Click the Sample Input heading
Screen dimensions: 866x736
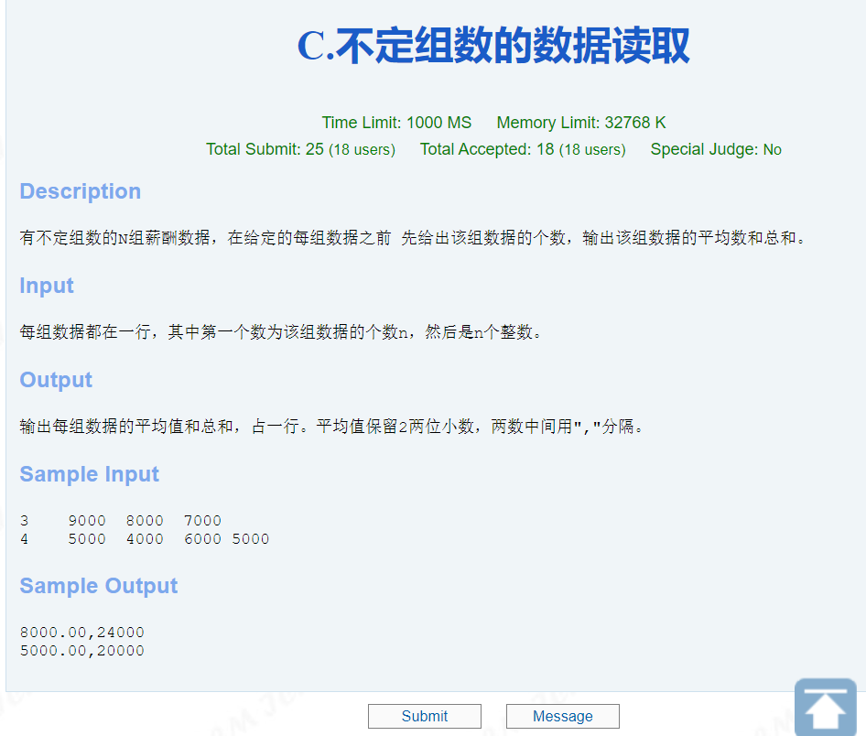pos(89,474)
